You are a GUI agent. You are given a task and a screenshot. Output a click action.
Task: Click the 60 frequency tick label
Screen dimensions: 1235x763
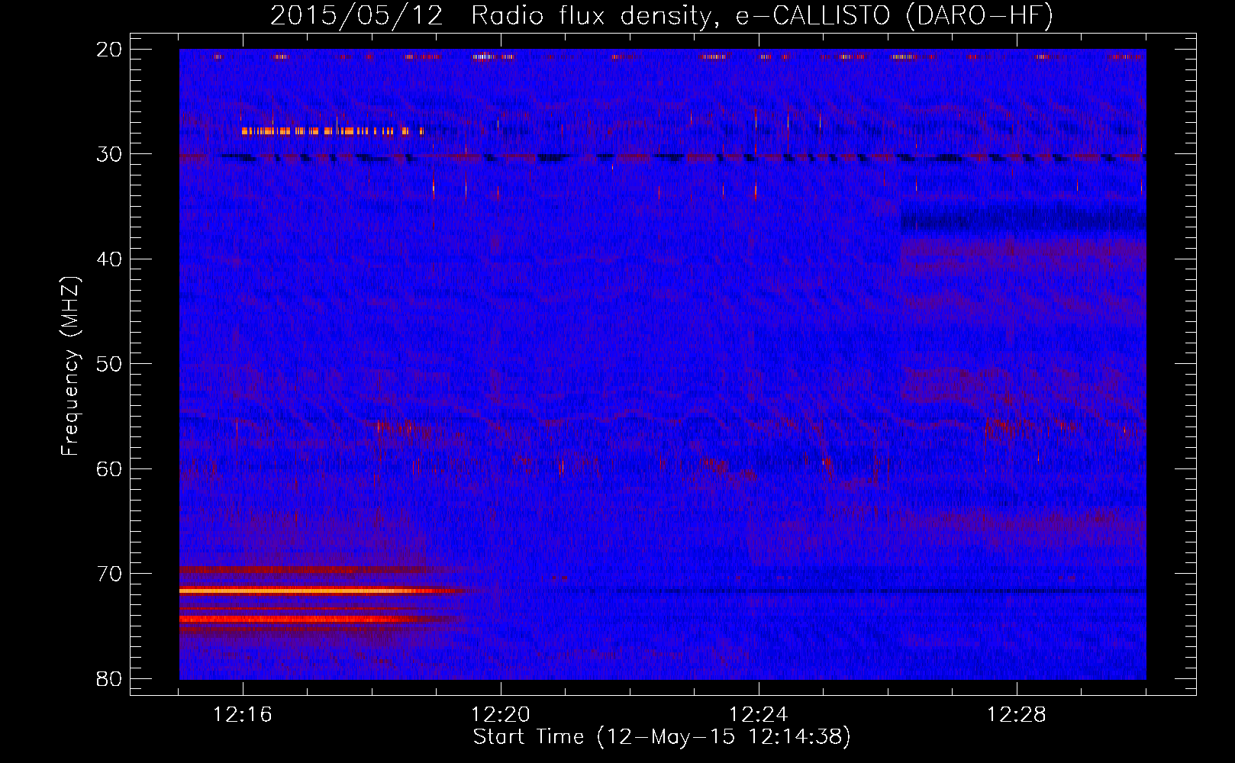click(109, 468)
